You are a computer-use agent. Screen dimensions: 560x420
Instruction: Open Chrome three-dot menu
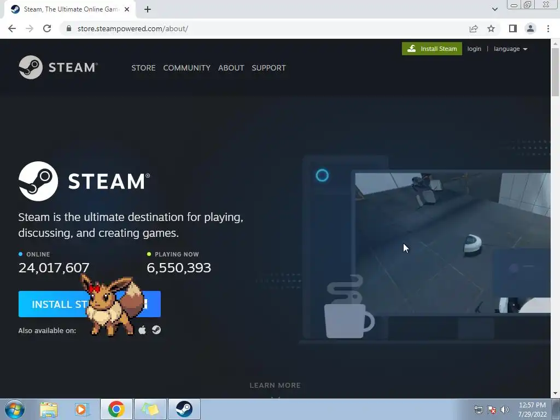pyautogui.click(x=548, y=28)
